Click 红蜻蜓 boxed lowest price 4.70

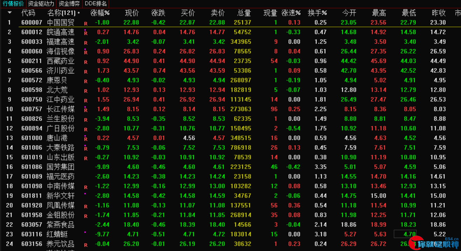click(x=405, y=234)
